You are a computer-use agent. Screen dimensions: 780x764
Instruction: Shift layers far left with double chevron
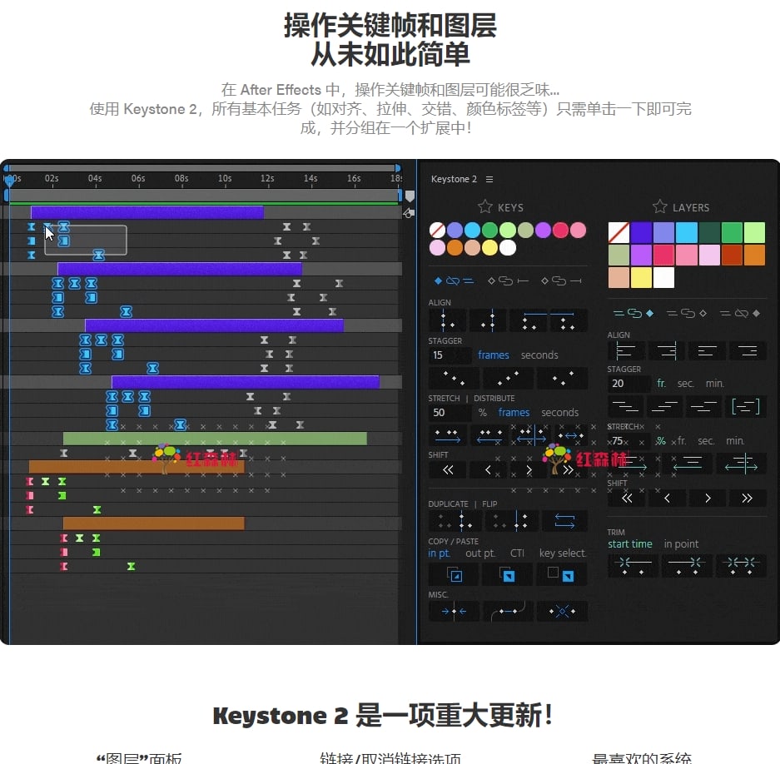coord(627,498)
